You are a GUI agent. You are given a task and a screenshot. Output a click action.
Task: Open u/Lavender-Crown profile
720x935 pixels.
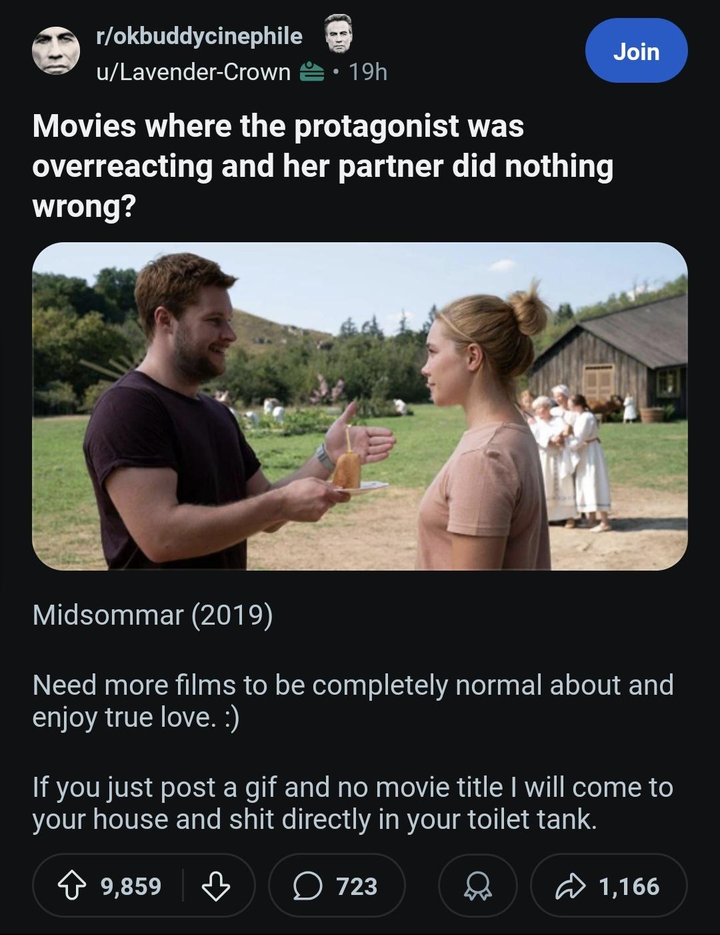tap(194, 71)
